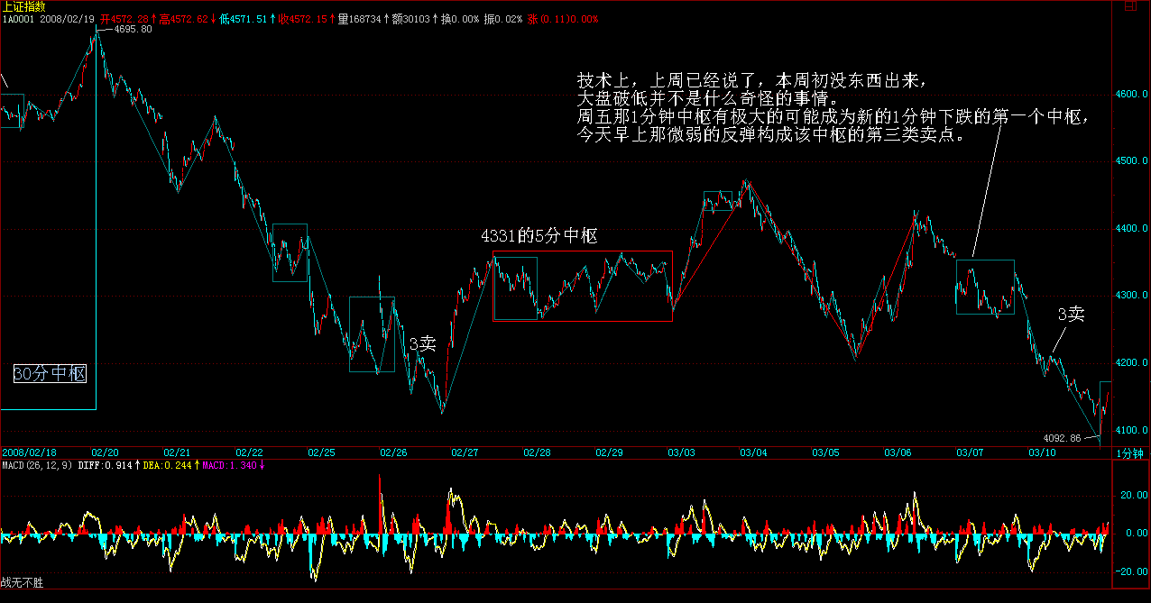Screen dimensions: 1151x603
Task: Click the 1分钟 period label
Action: tap(1129, 452)
